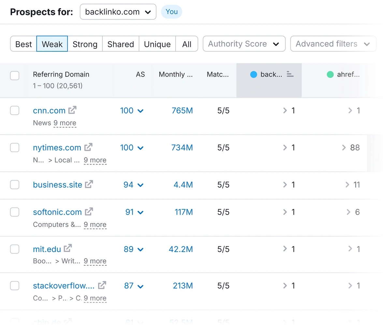The width and height of the screenshot is (391, 329).
Task: Expand AS score 100 for nytimes.com
Action: (x=132, y=148)
